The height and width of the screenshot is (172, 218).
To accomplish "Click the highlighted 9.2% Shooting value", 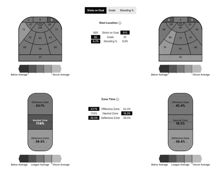I will click(x=96, y=41).
